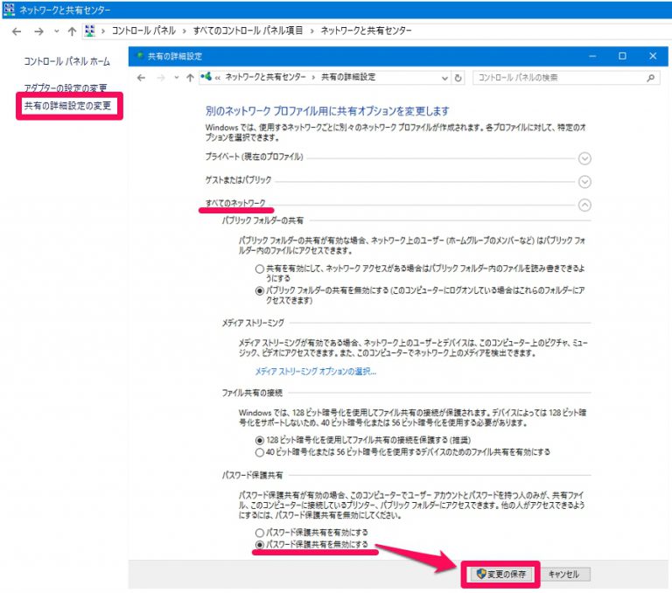Viewport: 672px width, 593px height.
Task: Click 共有の詳細設定 breadcrumb in inner address bar
Action: [348, 77]
